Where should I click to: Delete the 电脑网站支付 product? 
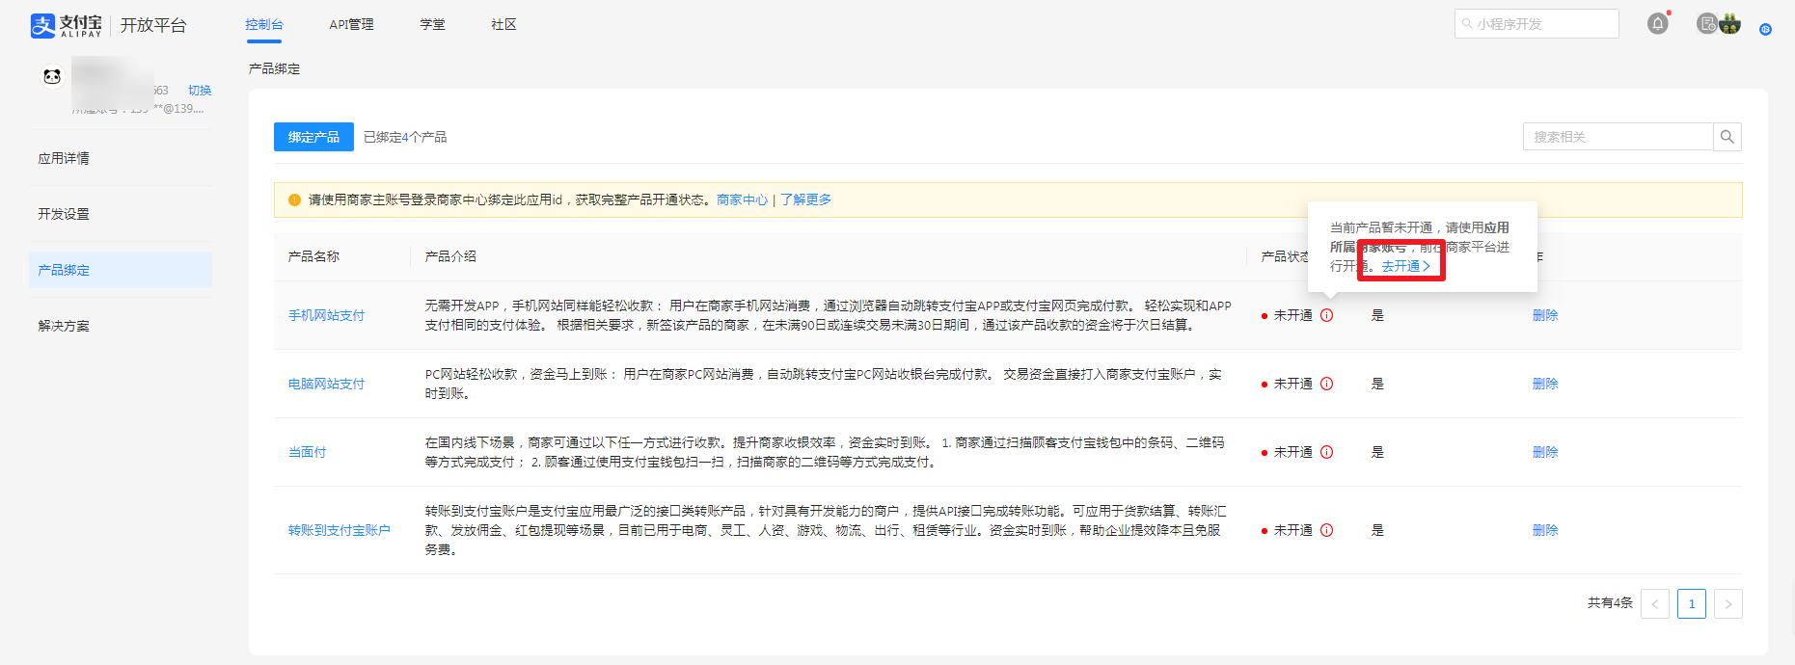point(1545,384)
